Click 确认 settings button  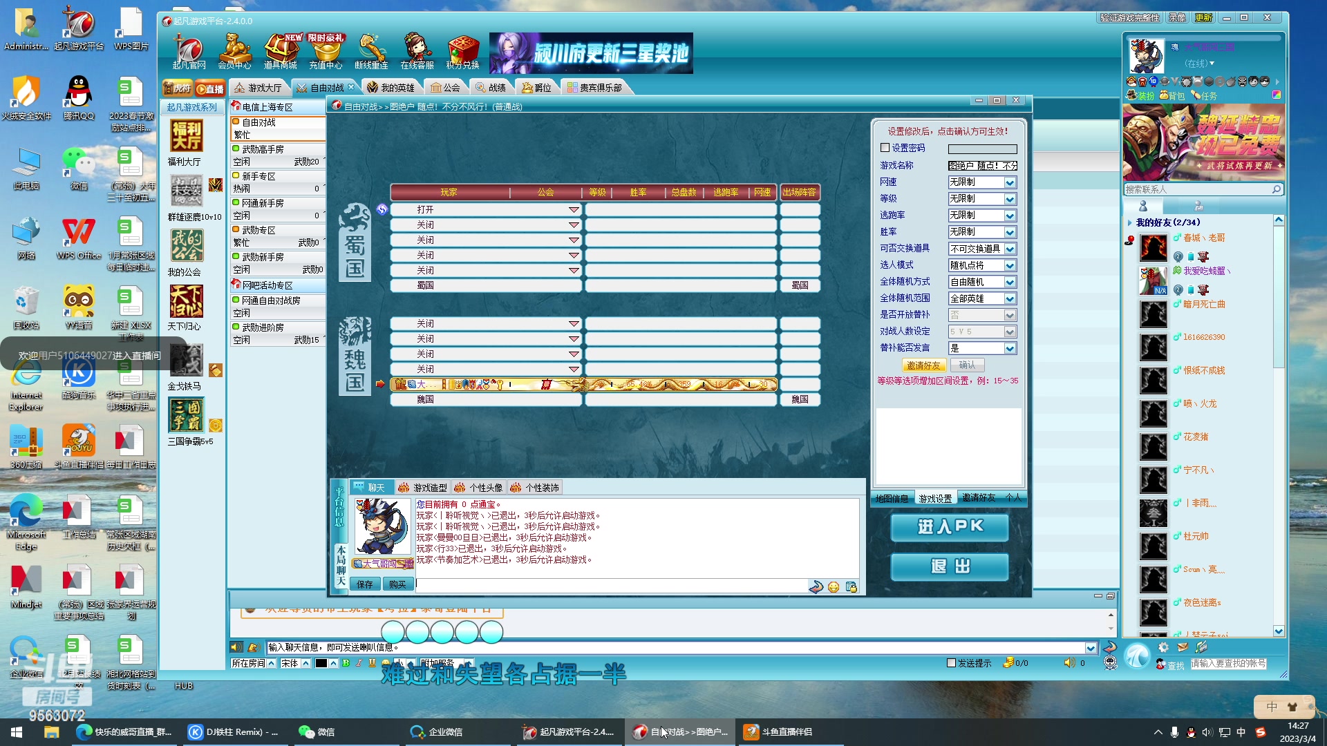(x=967, y=365)
